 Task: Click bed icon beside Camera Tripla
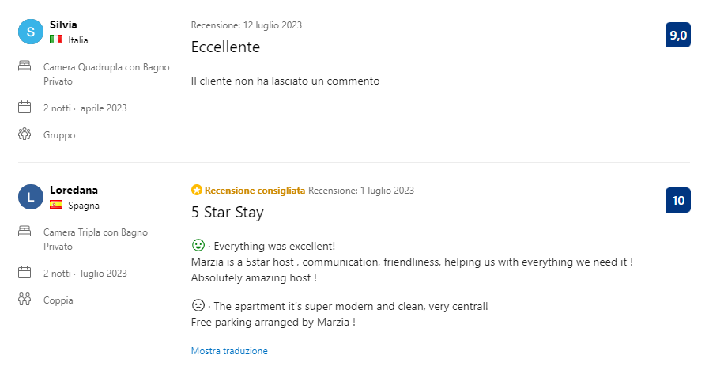click(x=25, y=231)
